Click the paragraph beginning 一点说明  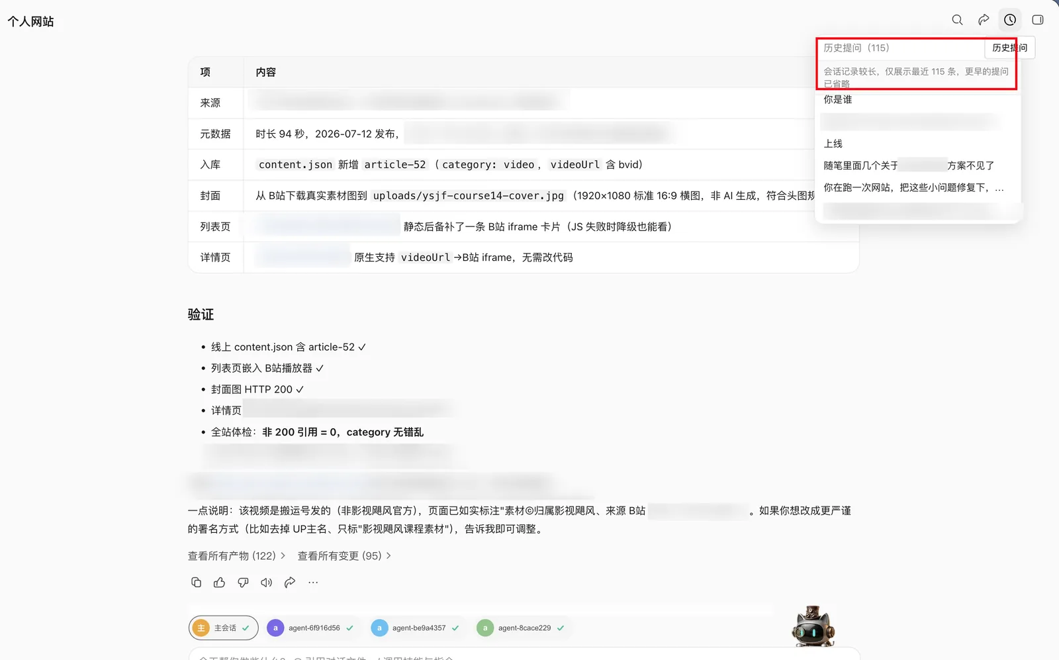pos(520,520)
